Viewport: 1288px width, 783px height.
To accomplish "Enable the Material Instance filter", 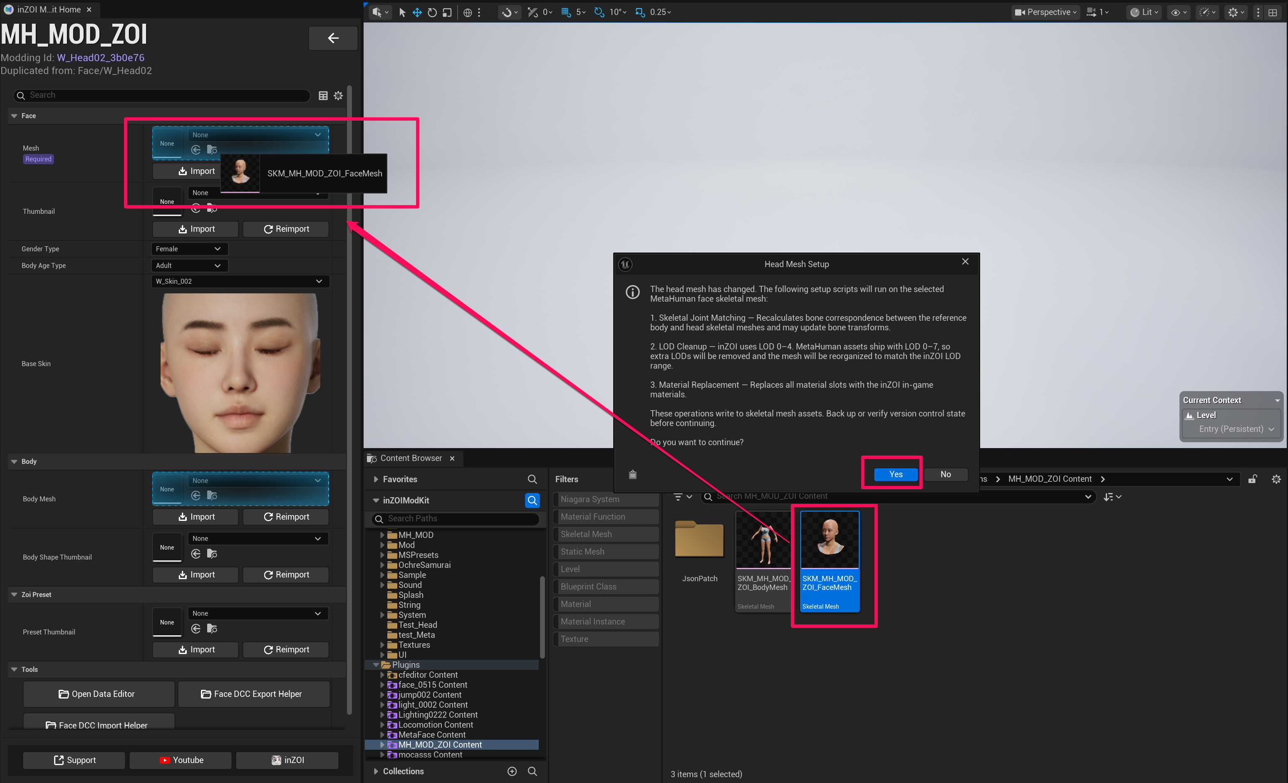I will pos(607,621).
